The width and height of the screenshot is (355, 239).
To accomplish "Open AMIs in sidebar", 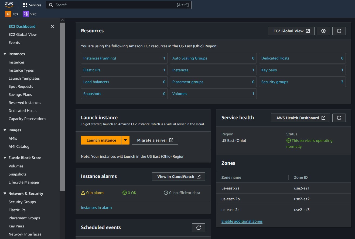I will coord(13,138).
